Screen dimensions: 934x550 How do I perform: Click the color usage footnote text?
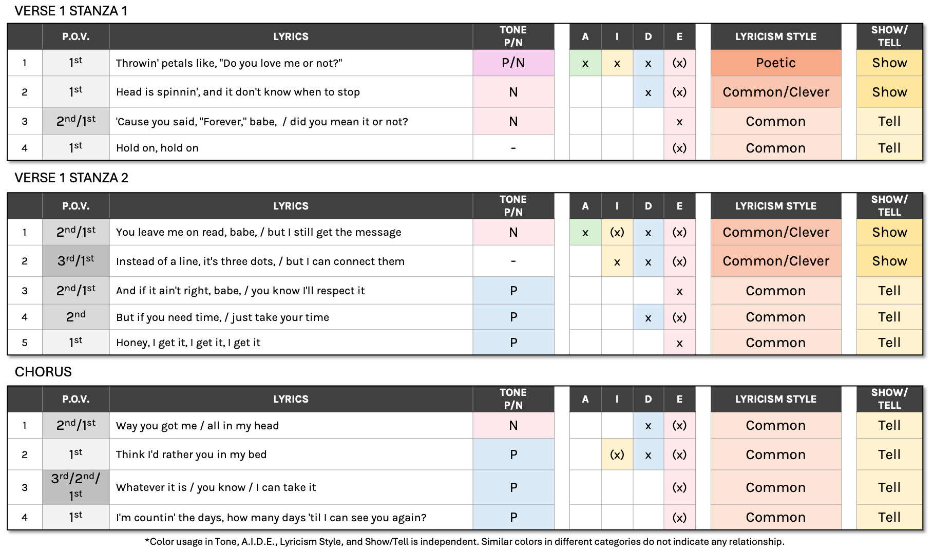464,542
